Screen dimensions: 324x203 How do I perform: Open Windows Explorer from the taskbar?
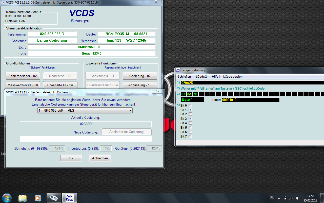point(23,198)
